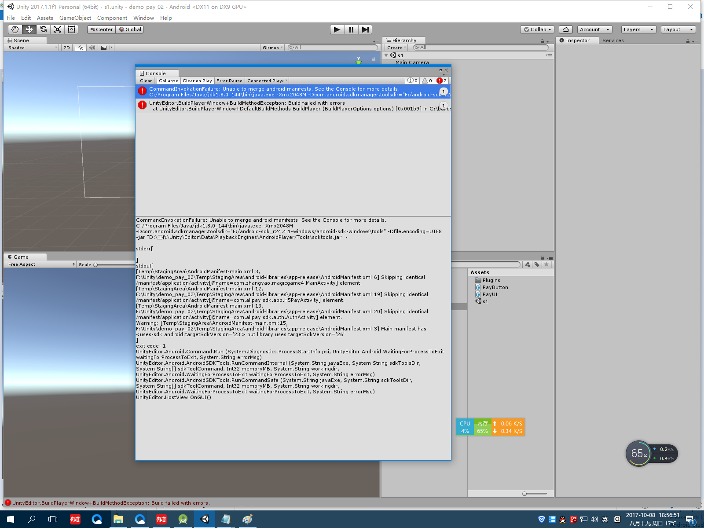Select the Scale tool
The image size is (704, 528).
[57, 29]
